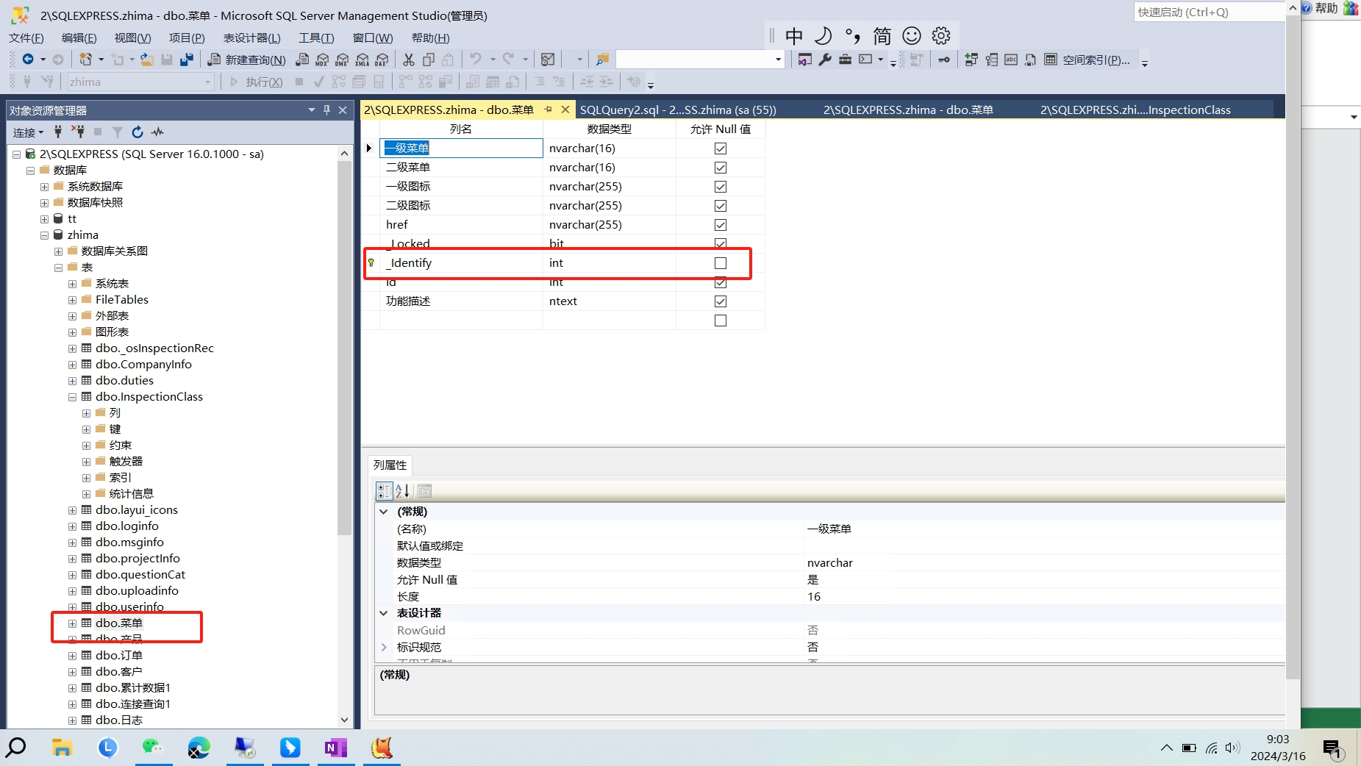Select the dbo.订单 table

[119, 656]
